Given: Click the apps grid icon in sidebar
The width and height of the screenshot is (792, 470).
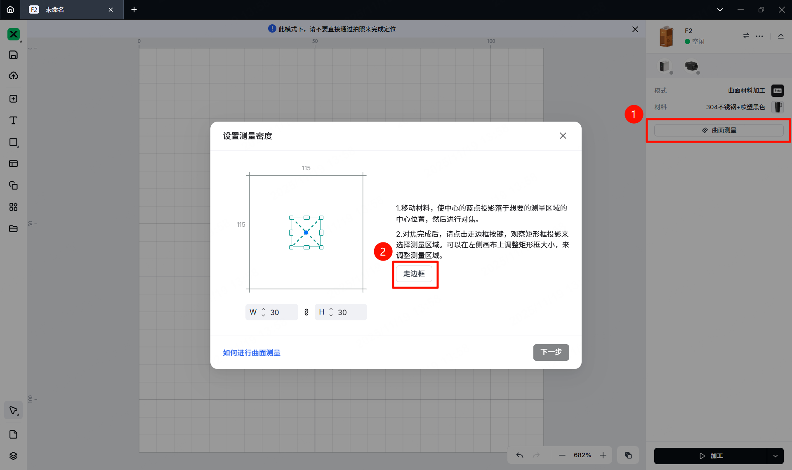Looking at the screenshot, I should coord(13,207).
